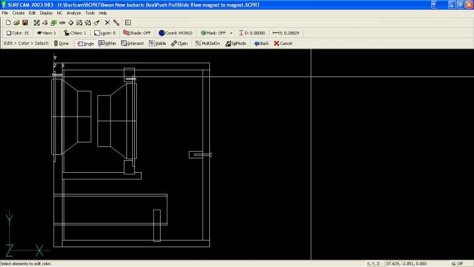Open the Analyze menu

pos(74,13)
